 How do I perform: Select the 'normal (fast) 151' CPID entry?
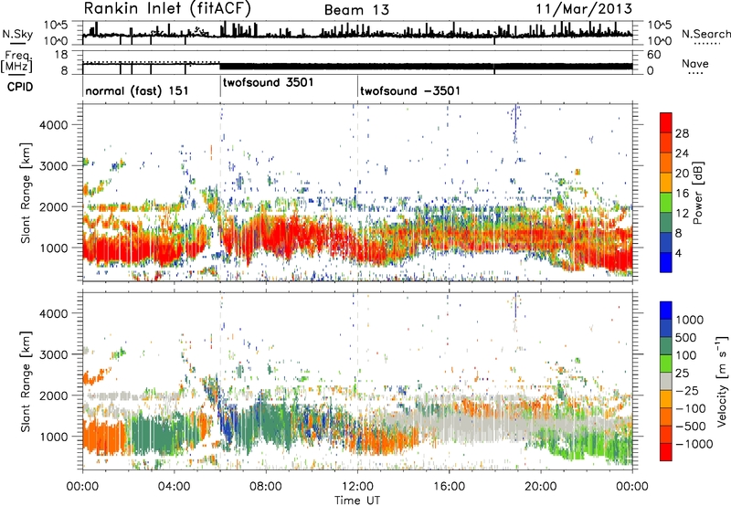tap(136, 90)
